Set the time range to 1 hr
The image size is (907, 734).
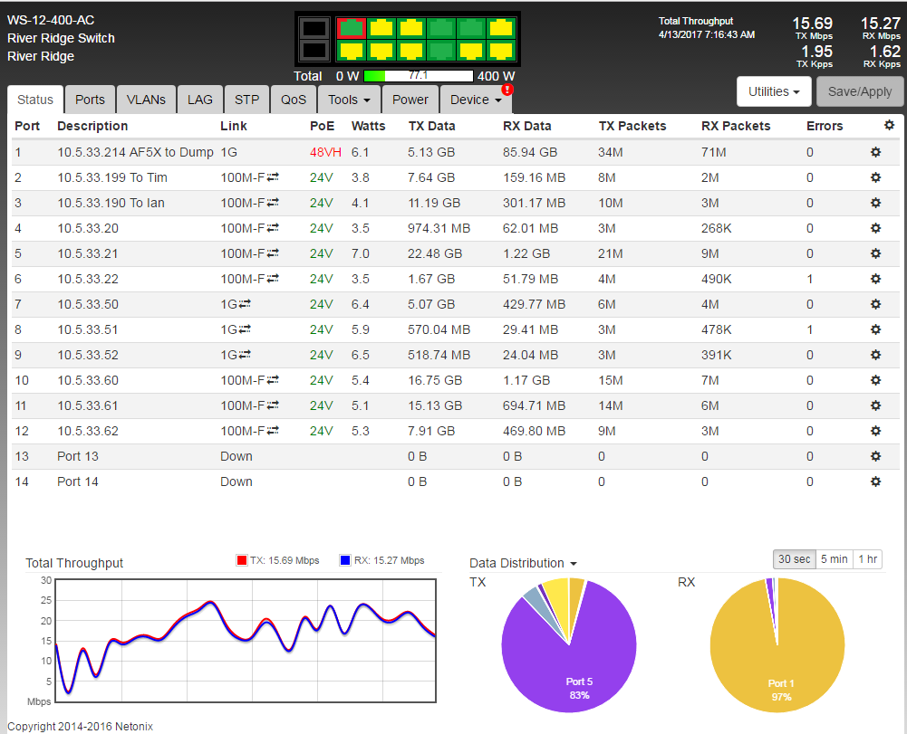pyautogui.click(x=867, y=559)
